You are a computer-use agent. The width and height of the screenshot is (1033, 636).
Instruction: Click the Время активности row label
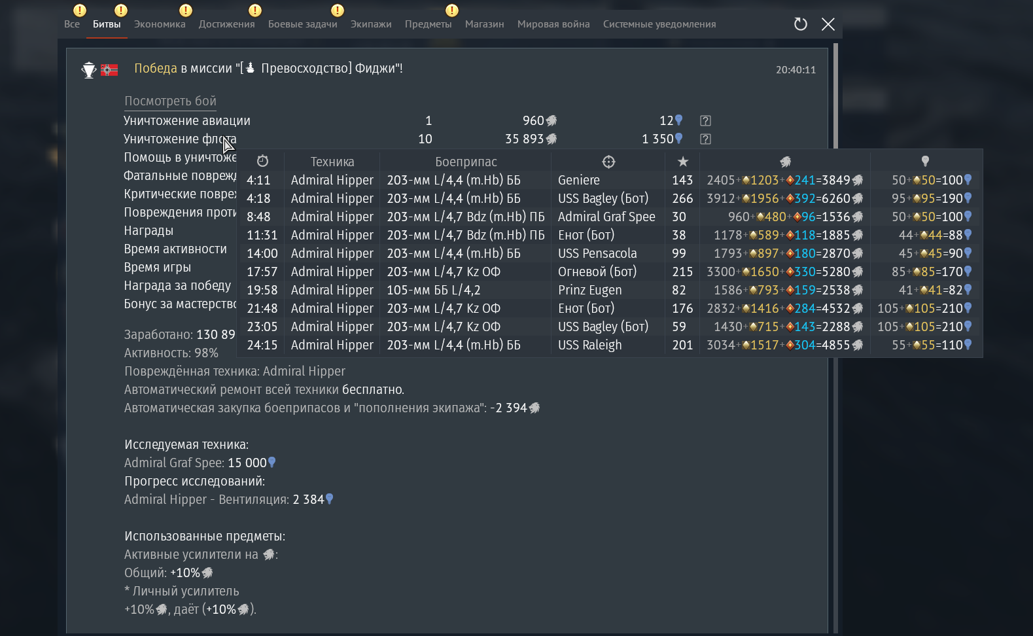point(175,249)
